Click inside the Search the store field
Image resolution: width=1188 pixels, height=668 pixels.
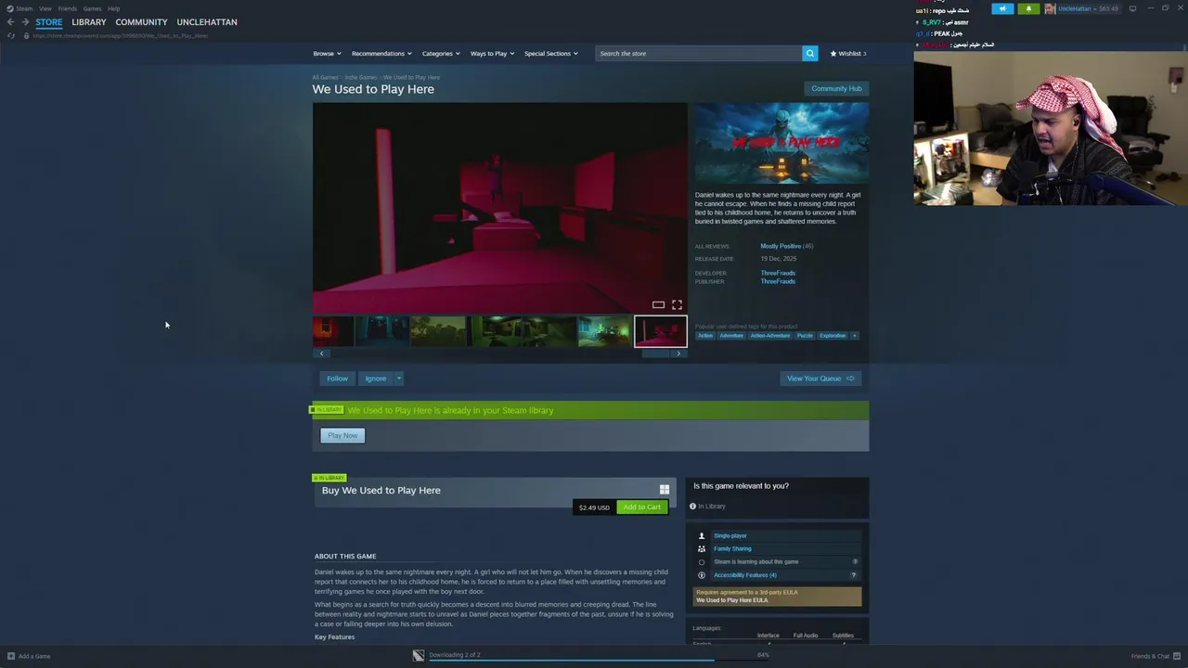pos(699,54)
